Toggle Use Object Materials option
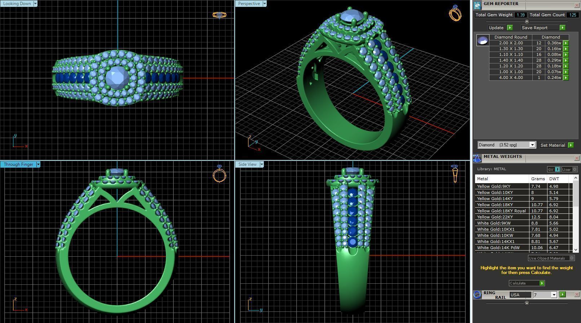The image size is (581, 323). coord(551,258)
